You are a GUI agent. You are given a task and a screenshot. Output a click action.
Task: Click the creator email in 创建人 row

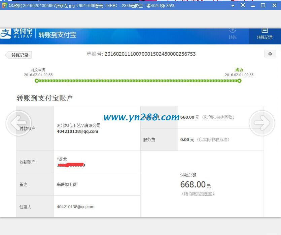pos(75,207)
